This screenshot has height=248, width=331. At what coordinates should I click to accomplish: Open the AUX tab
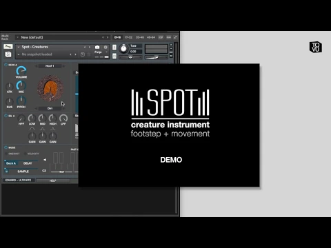[x=169, y=37]
